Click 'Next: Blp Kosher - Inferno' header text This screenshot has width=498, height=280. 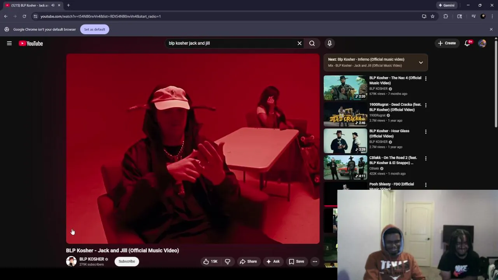(x=366, y=59)
